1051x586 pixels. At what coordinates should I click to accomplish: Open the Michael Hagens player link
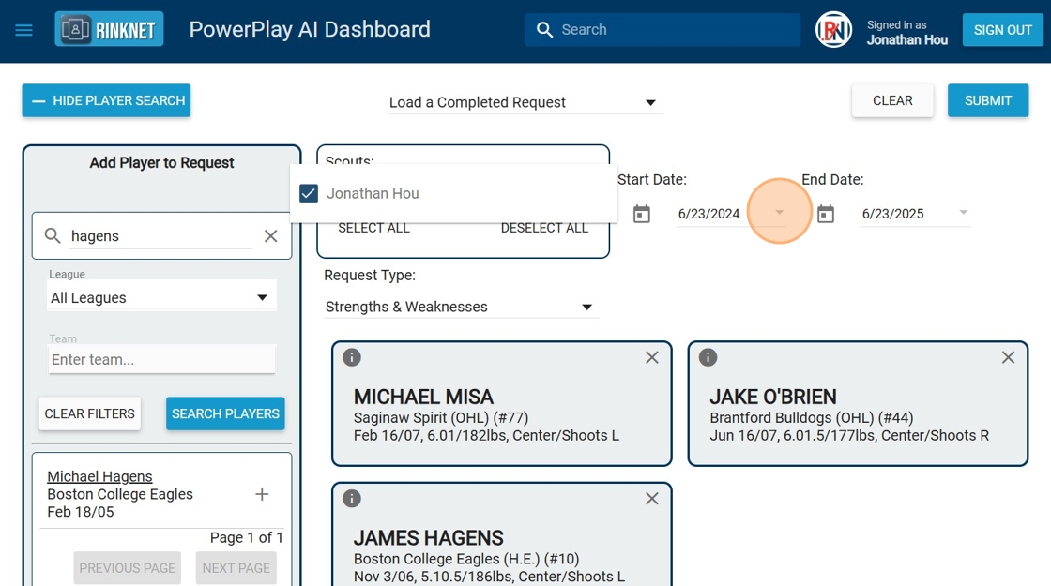tap(99, 477)
